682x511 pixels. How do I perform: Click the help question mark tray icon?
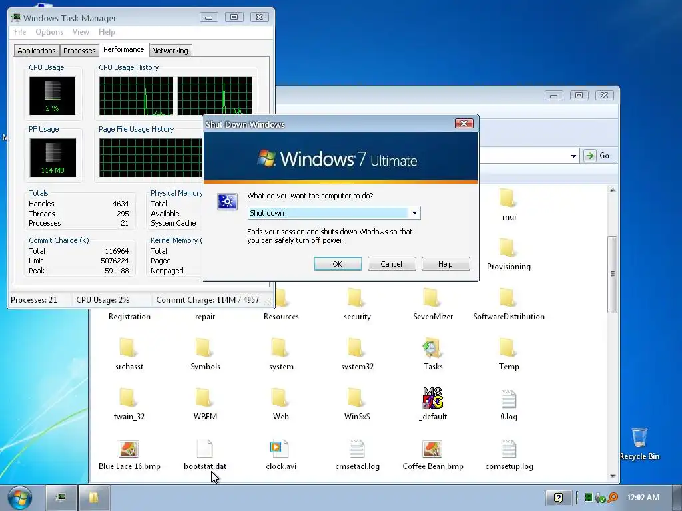559,498
